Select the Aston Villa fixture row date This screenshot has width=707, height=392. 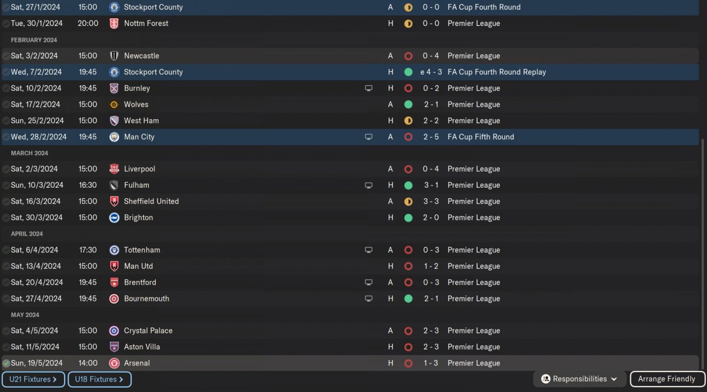35,347
